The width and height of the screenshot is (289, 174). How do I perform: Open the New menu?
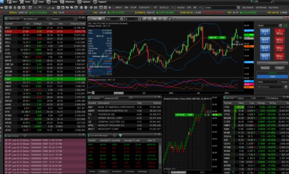[x=12, y=2]
